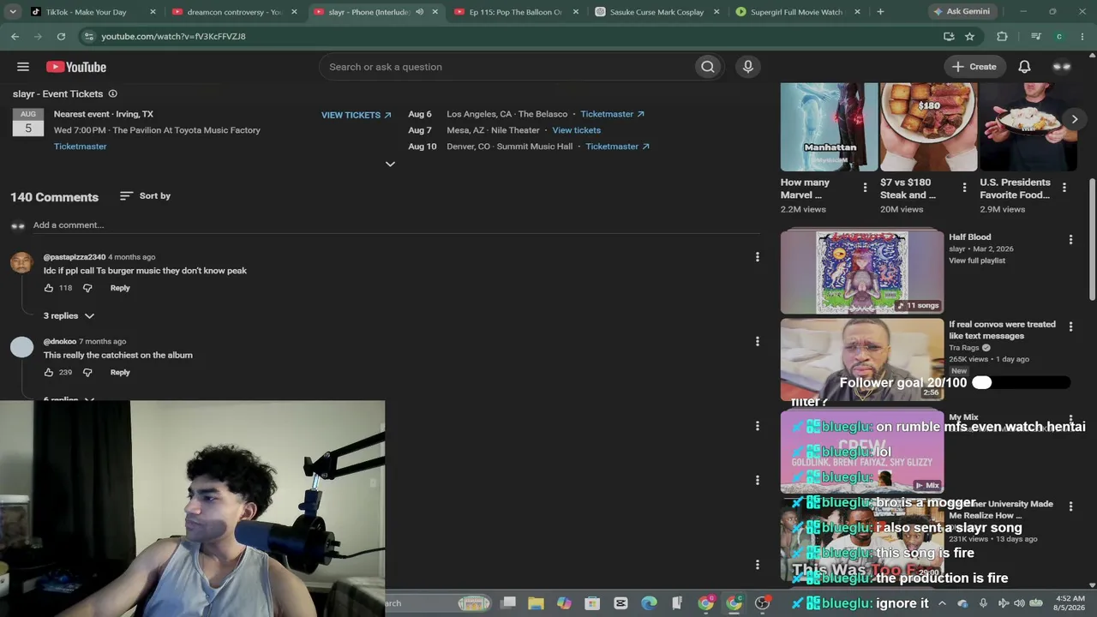Open the Sort by comments dropdown

coord(145,196)
